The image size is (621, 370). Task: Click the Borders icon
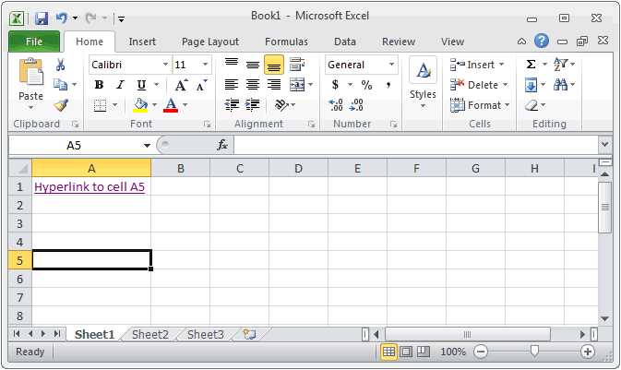100,105
